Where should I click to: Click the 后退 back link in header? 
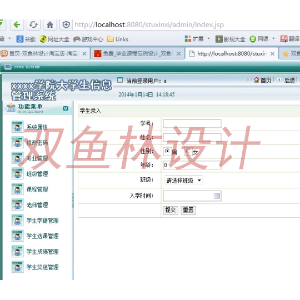click(x=286, y=80)
